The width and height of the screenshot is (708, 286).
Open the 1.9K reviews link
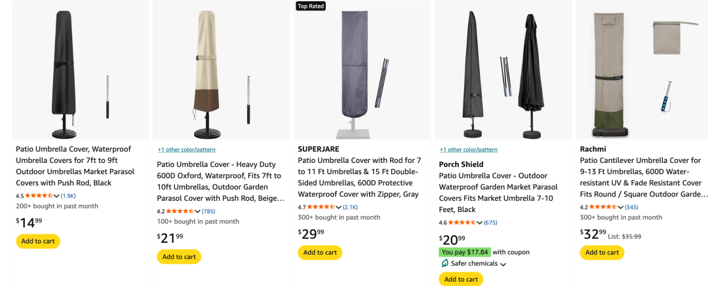pyautogui.click(x=68, y=196)
